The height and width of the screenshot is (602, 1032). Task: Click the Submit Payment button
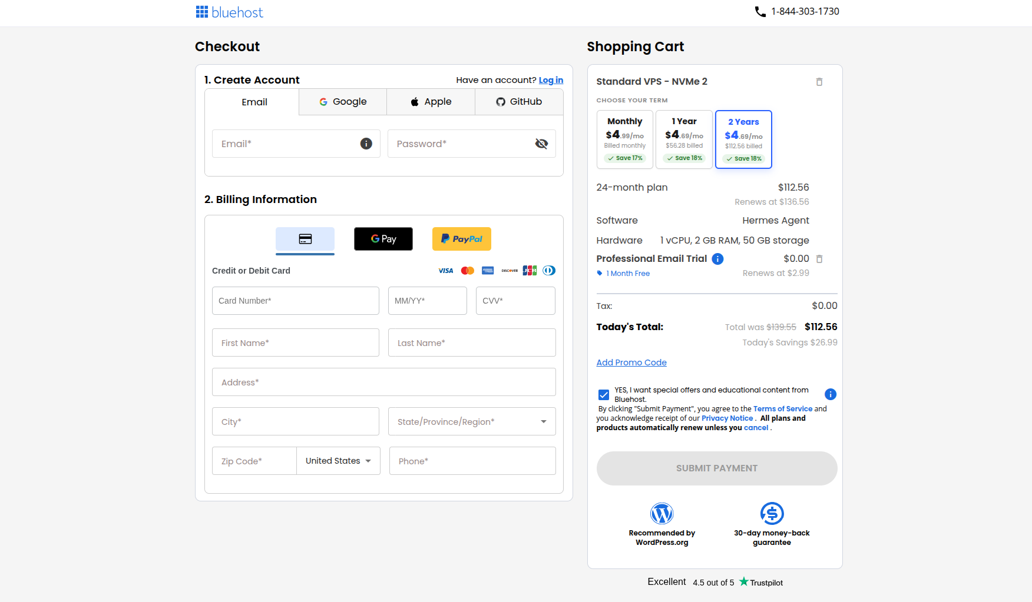[717, 468]
